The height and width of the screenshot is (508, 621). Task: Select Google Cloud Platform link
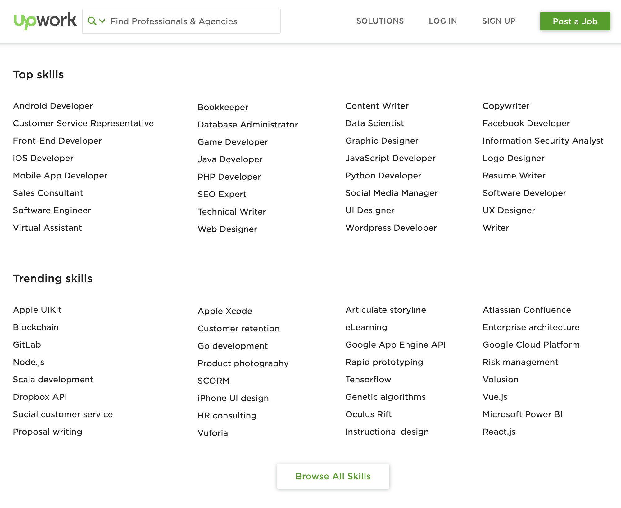coord(531,345)
